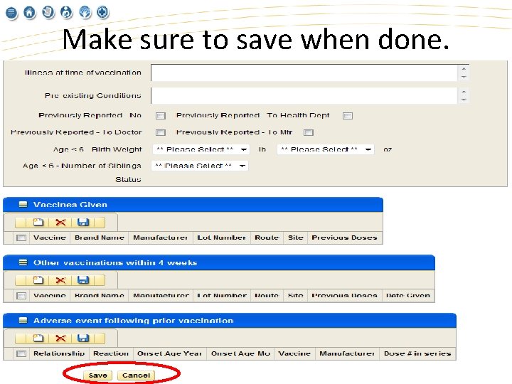512x384 pixels.
Task: Sort Other vaccinations by Date Given column
Action: point(408,296)
